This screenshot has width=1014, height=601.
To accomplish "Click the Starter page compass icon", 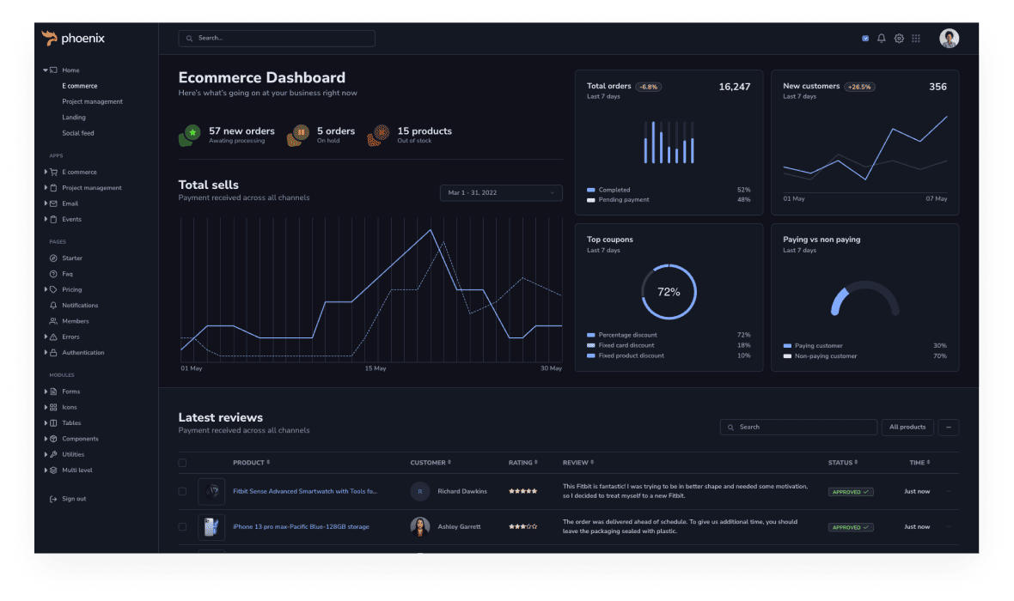I will coord(53,258).
